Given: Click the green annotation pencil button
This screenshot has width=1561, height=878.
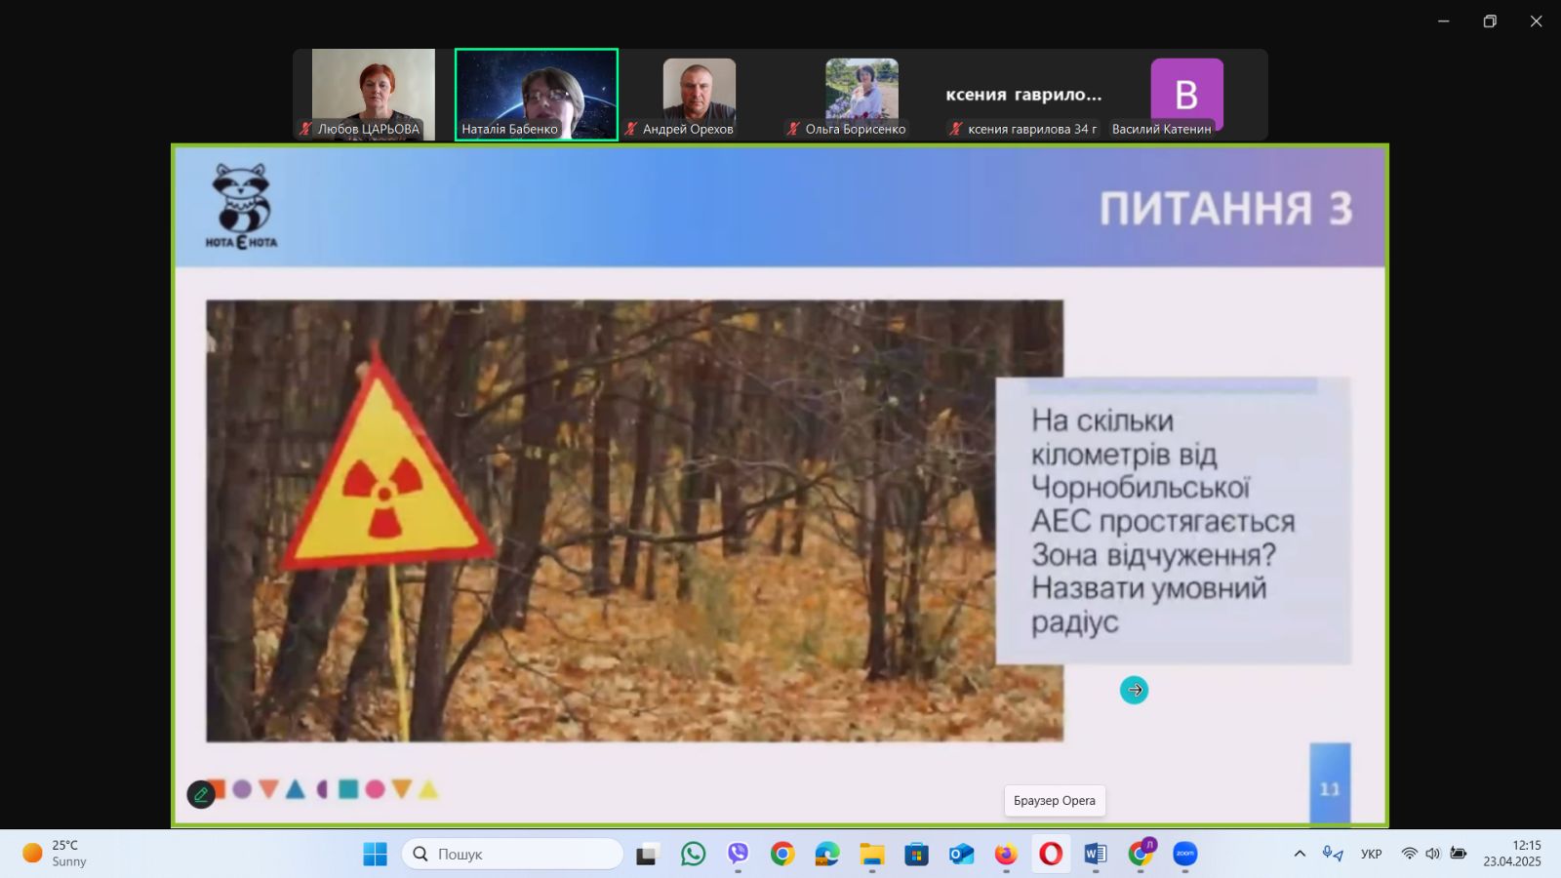Looking at the screenshot, I should point(201,794).
